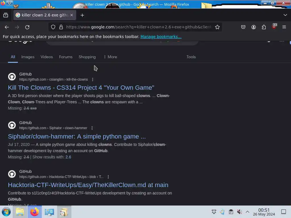Image resolution: width=291 pixels, height=218 pixels.
Task: Click the taskbar clock showing 00:51
Action: tap(264, 212)
